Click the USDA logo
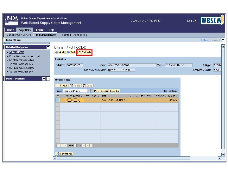The image size is (228, 171). point(11,20)
